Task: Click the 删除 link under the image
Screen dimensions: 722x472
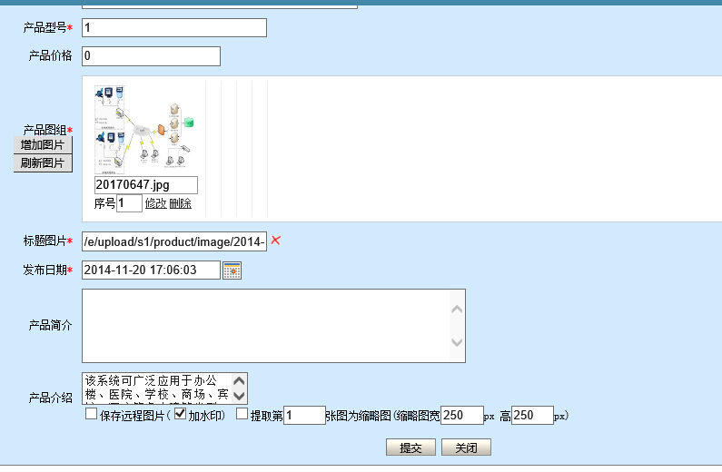Action: [180, 204]
